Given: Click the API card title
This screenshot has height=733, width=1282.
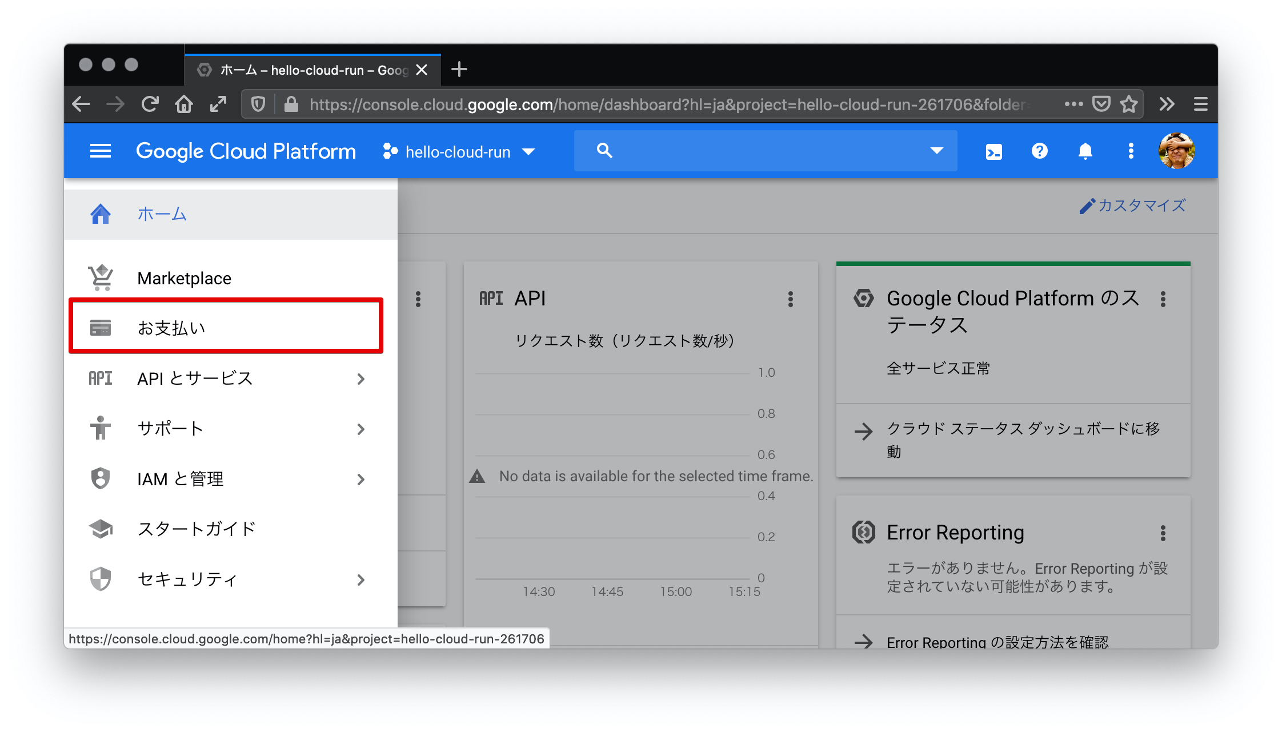Looking at the screenshot, I should [530, 299].
